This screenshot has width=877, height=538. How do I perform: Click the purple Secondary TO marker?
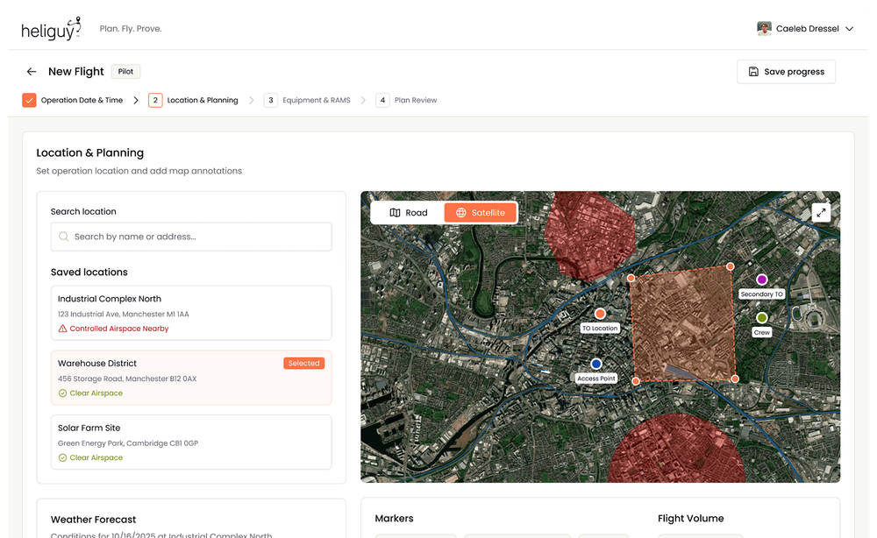tap(761, 278)
